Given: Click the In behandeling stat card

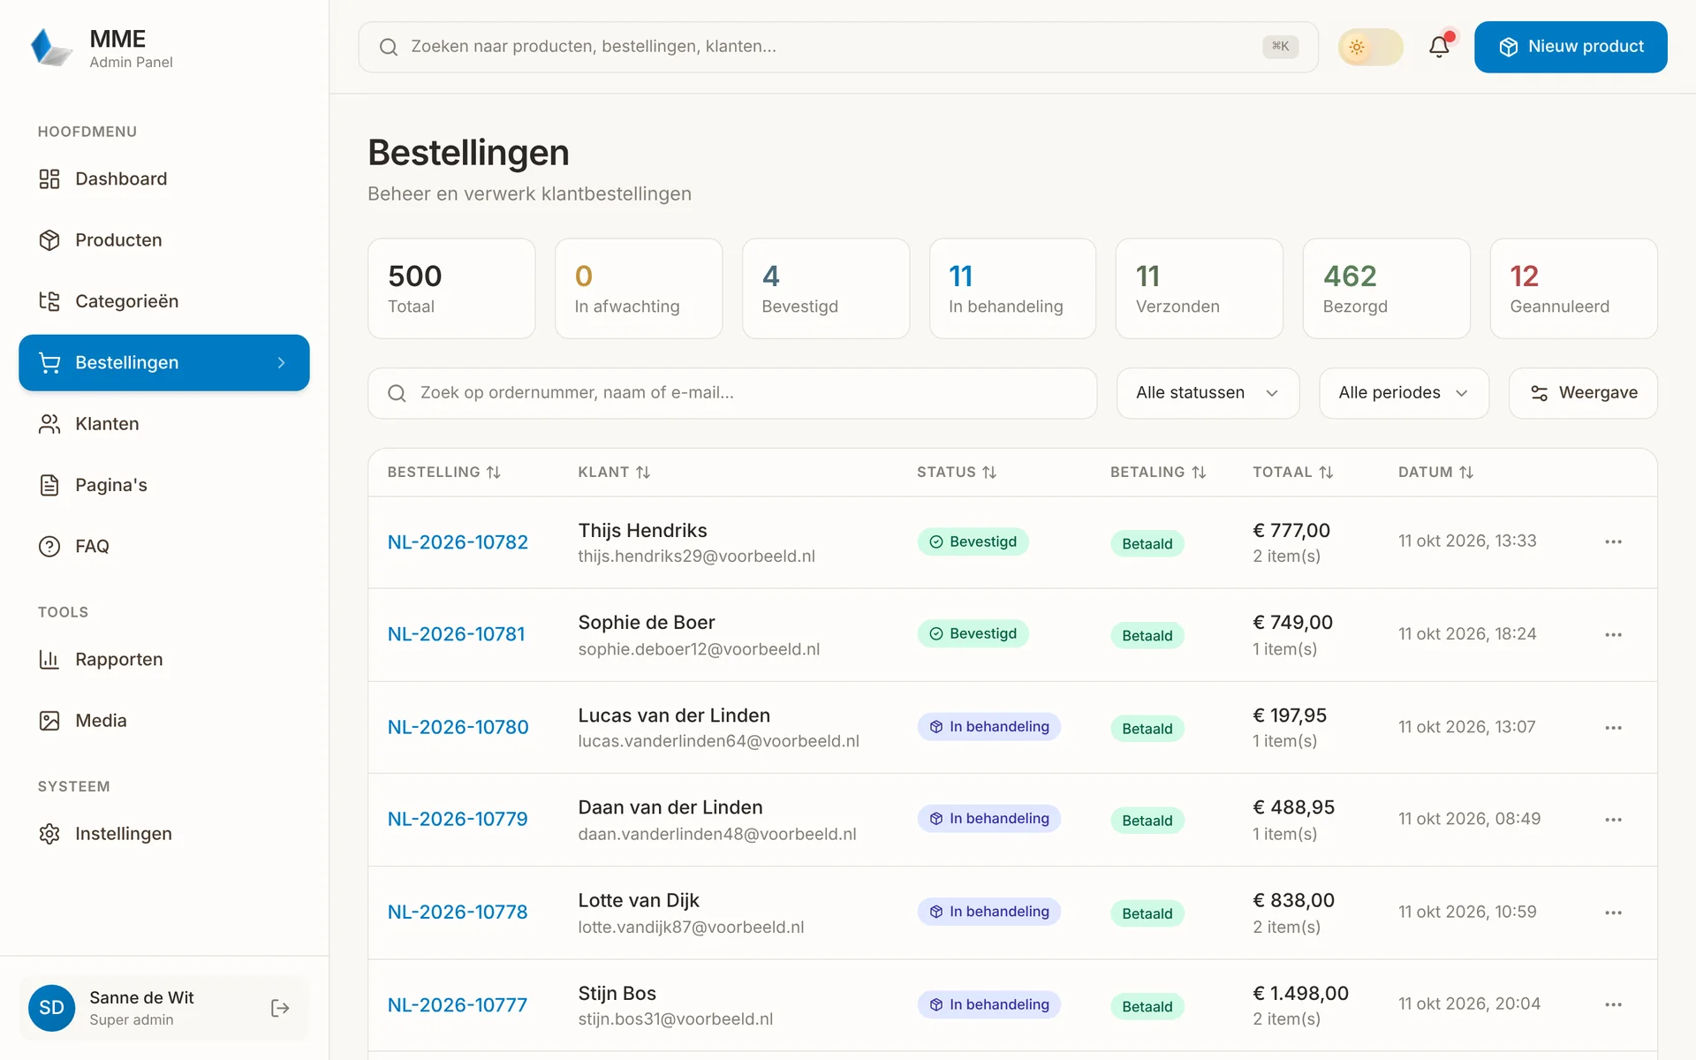Looking at the screenshot, I should tap(1012, 289).
